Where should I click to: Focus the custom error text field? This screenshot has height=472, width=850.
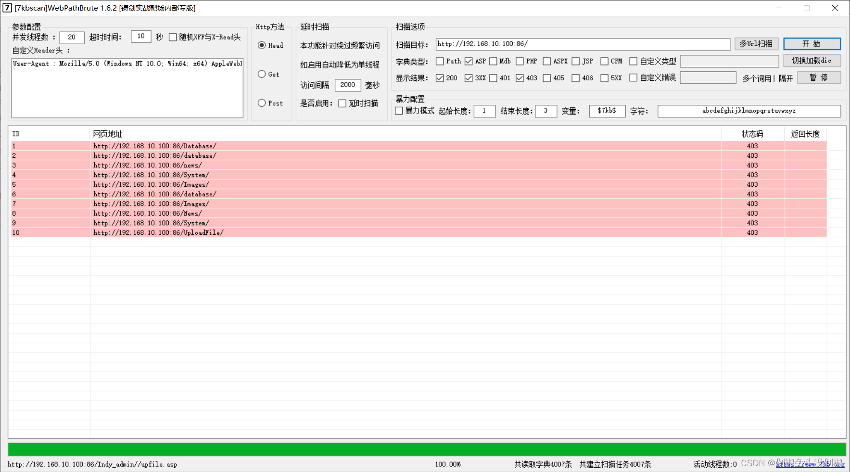click(708, 77)
